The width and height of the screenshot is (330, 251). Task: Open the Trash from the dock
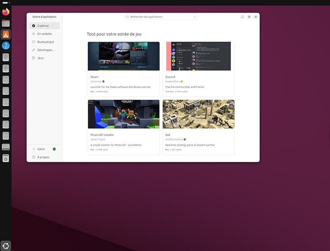click(x=6, y=159)
